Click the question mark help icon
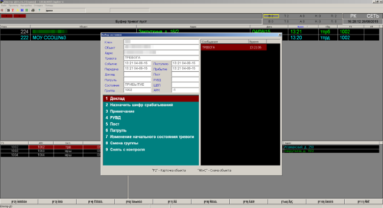The height and width of the screenshot is (208, 383). (x=39, y=10)
